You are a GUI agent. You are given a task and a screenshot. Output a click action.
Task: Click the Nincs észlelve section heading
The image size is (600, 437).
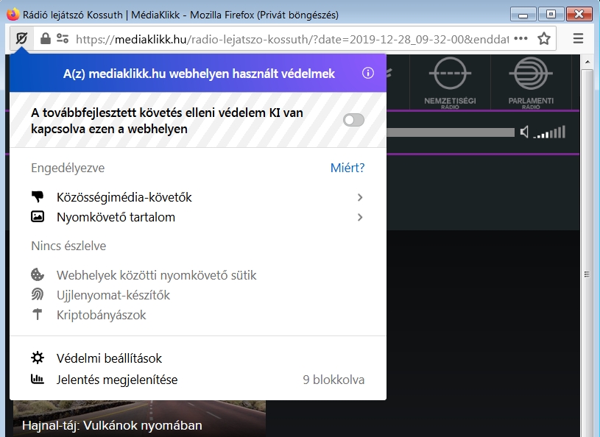click(68, 246)
